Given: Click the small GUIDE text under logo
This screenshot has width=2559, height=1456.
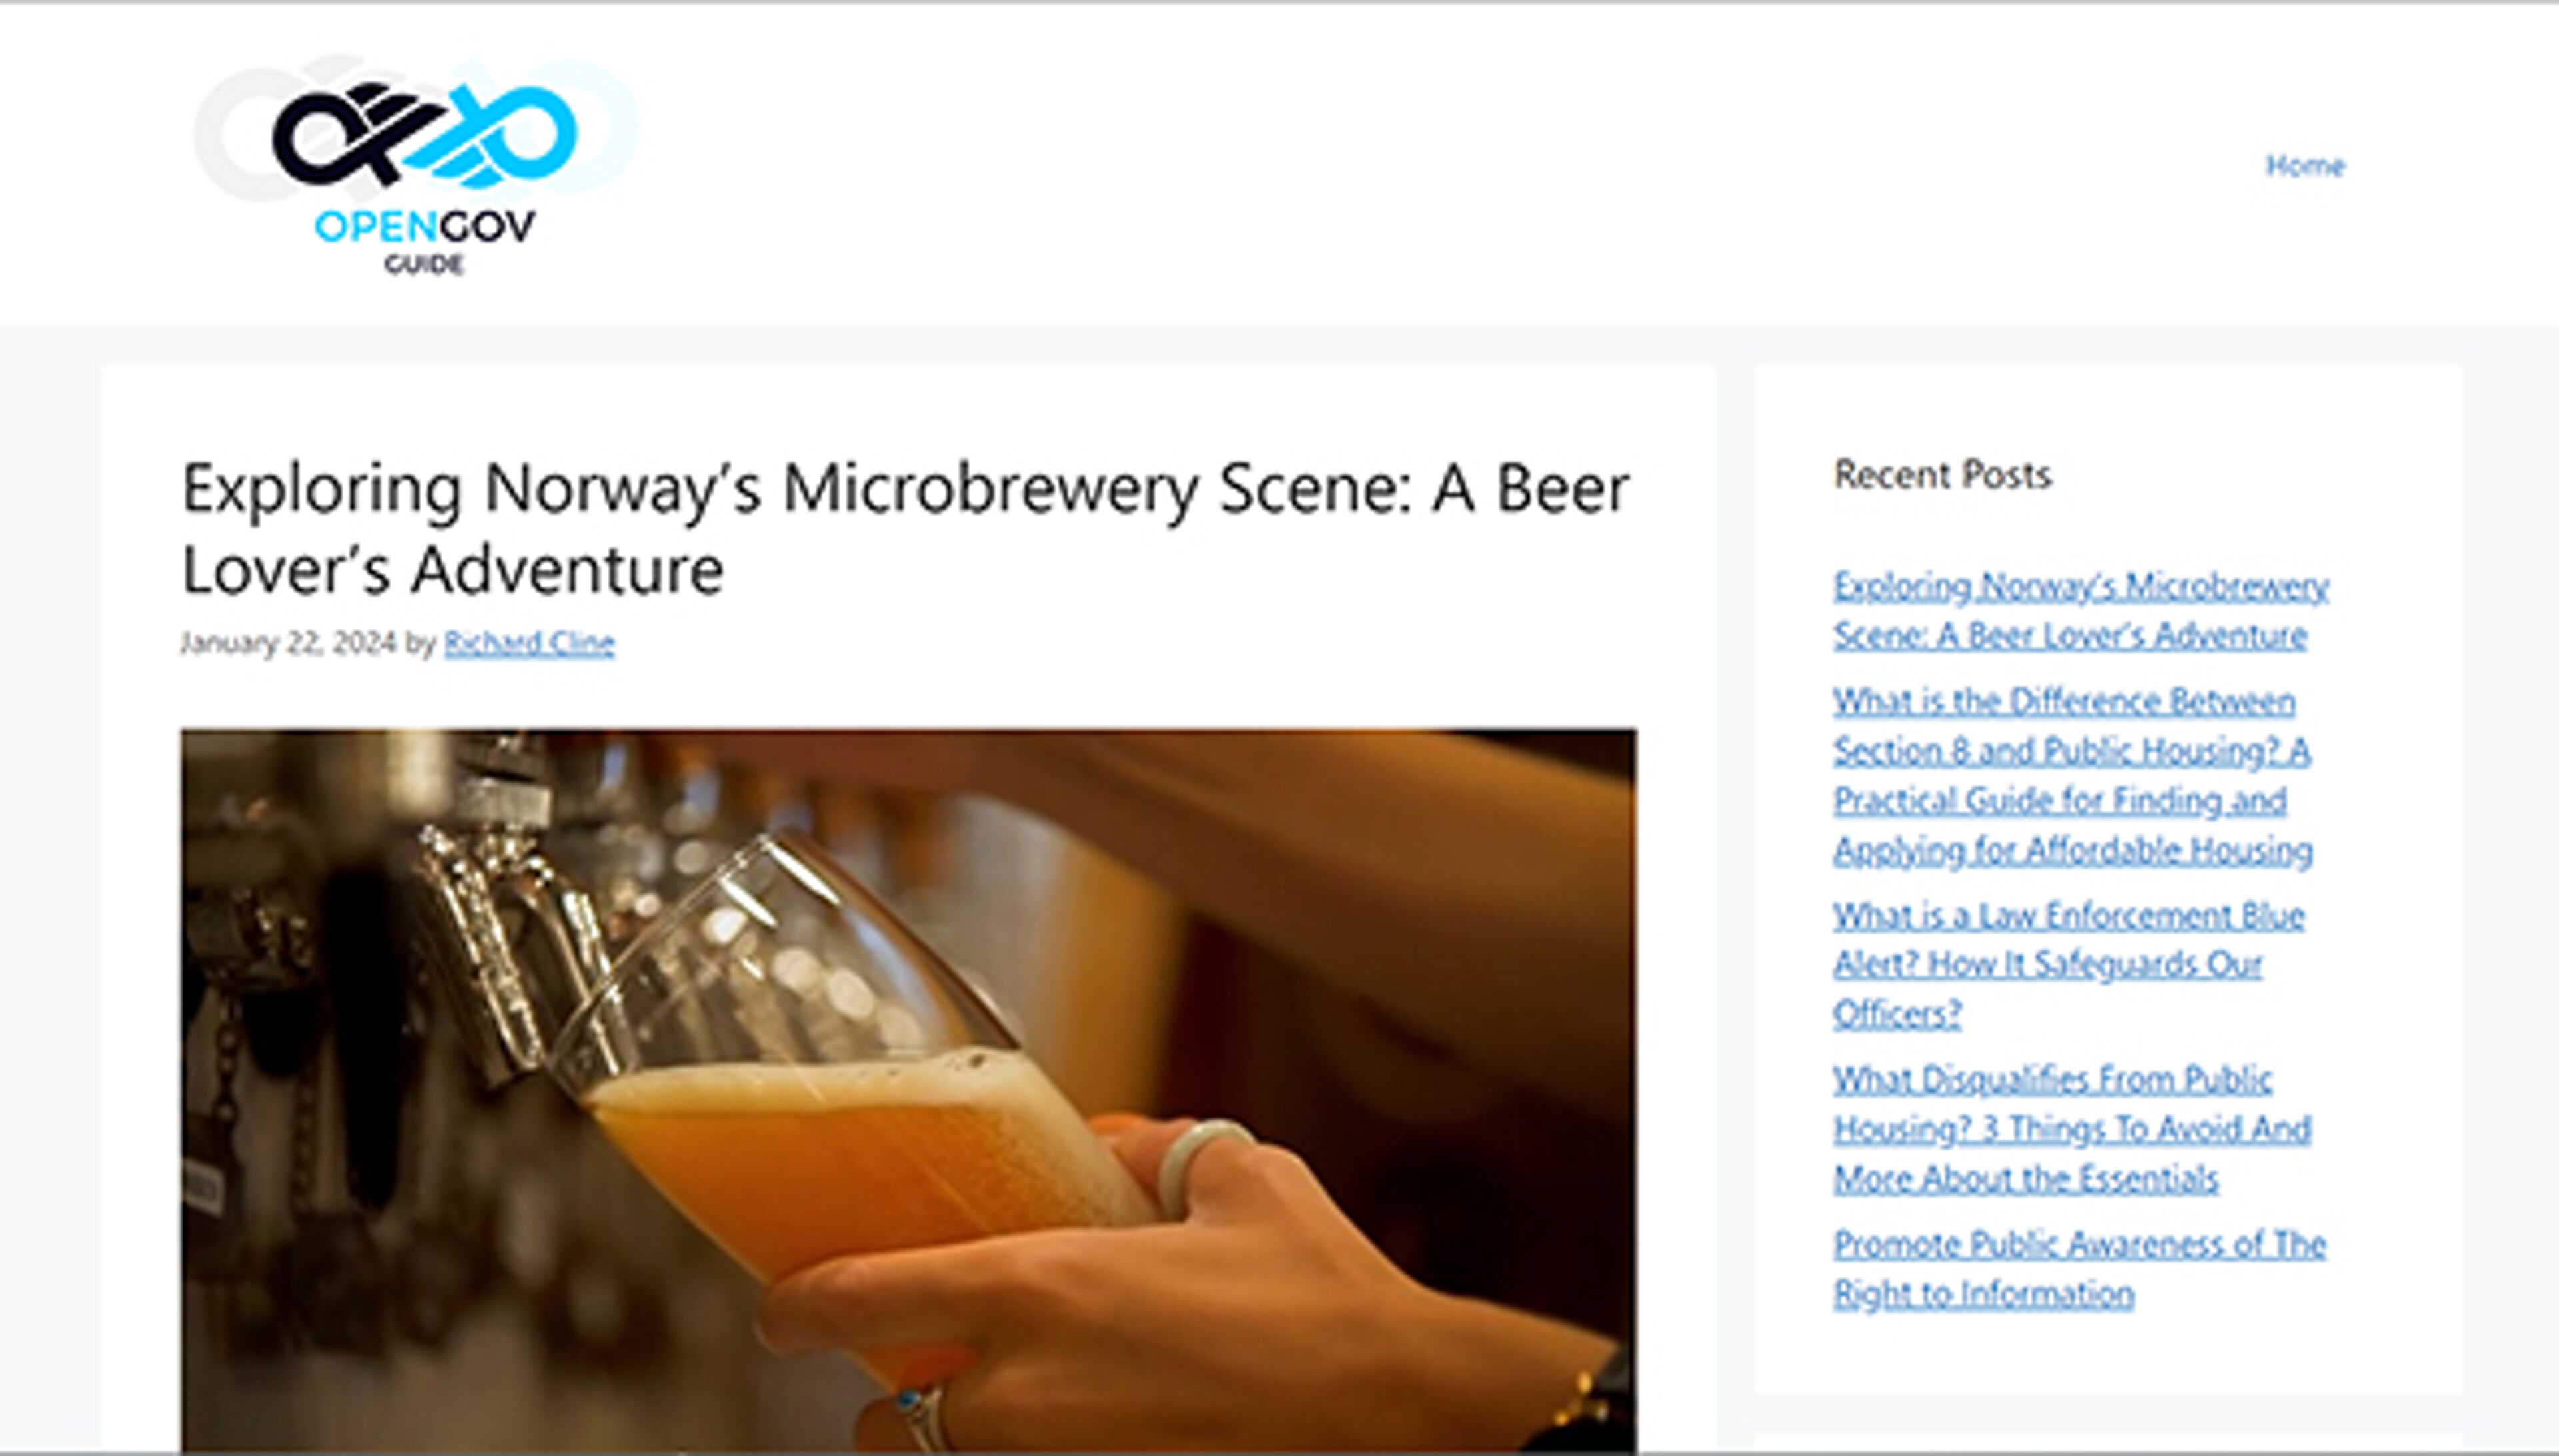Looking at the screenshot, I should pos(423,265).
